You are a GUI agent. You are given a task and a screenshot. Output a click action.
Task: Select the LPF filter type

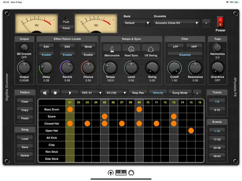pyautogui.click(x=175, y=47)
